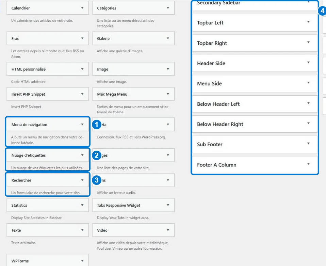Click the Vidéo widget title

[102, 230]
